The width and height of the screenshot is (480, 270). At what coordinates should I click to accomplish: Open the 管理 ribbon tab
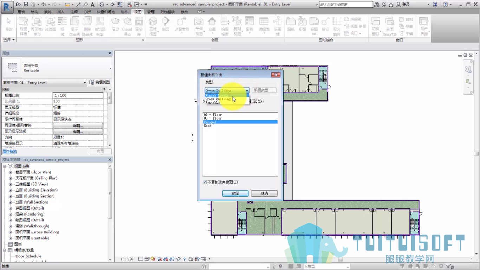[151, 12]
